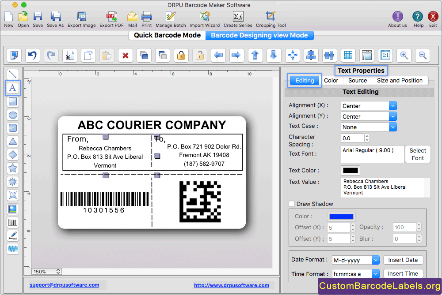
Task: Click the 1:1 actual size icon
Action: coord(385,55)
